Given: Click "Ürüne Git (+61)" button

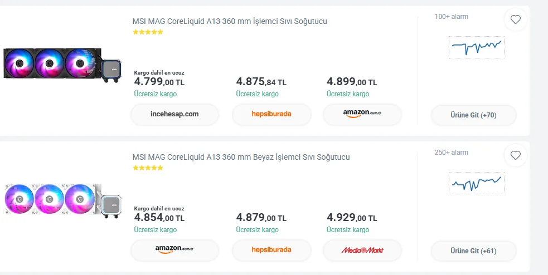Looking at the screenshot, I should [473, 251].
